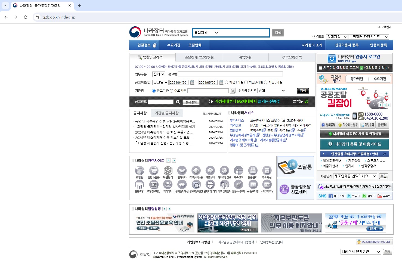Select the 최근1개월 radio button

226,82
